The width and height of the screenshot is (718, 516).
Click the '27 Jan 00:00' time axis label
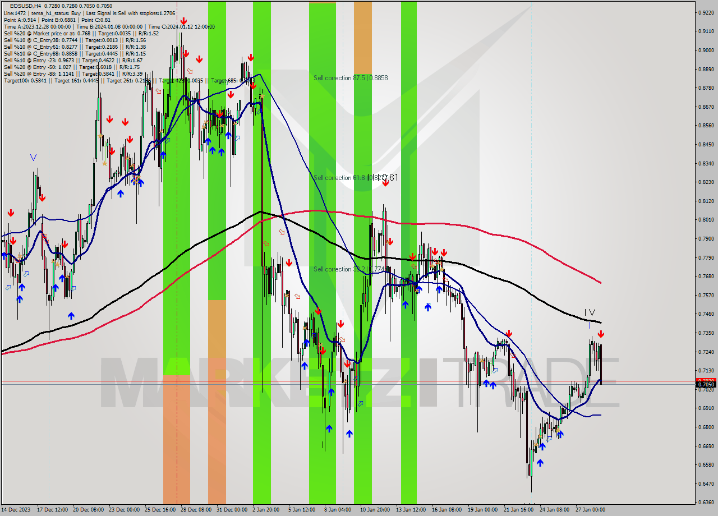590,510
